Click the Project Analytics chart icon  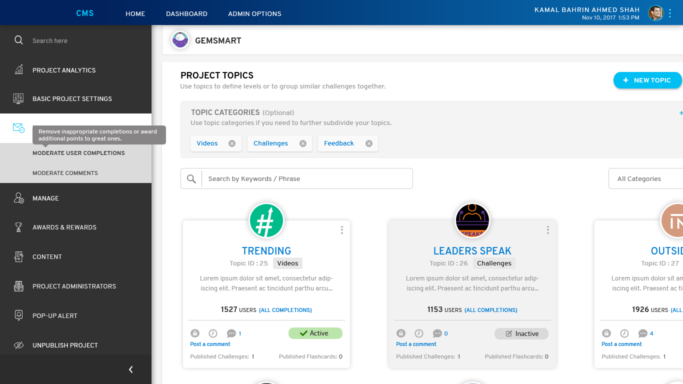[x=18, y=70]
